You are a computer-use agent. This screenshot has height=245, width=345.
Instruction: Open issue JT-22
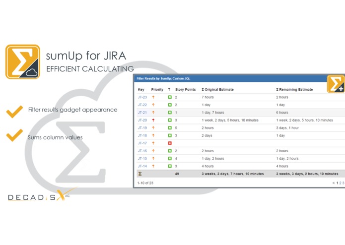click(142, 105)
